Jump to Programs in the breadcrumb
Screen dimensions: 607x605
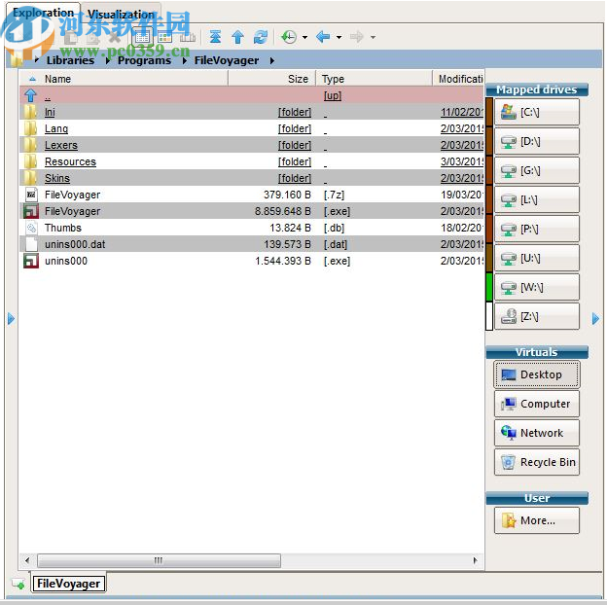click(x=144, y=60)
